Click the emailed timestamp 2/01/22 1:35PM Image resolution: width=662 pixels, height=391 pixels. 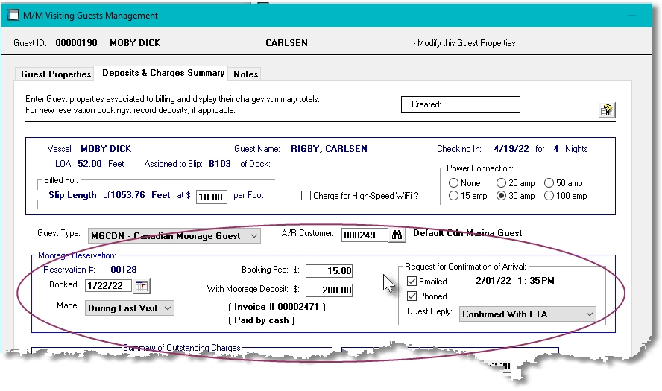[515, 281]
